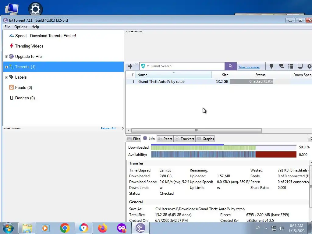Collapse the detail pane with chevron button
Viewport: 312px width, 234px height.
pos(310,138)
